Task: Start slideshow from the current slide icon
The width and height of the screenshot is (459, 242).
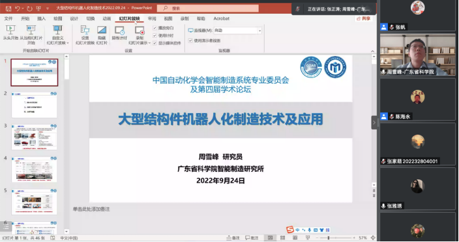Action: 31,30
